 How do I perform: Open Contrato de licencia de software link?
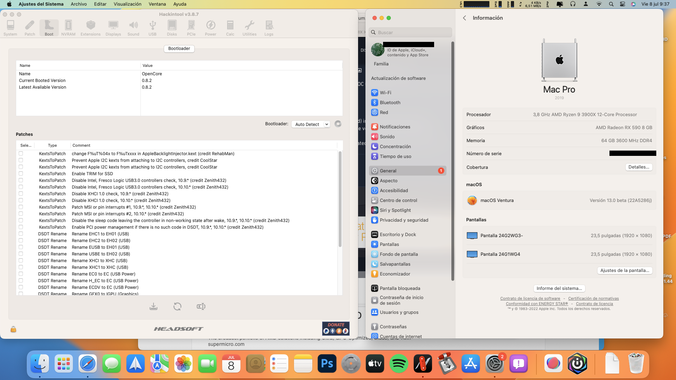tap(530, 298)
